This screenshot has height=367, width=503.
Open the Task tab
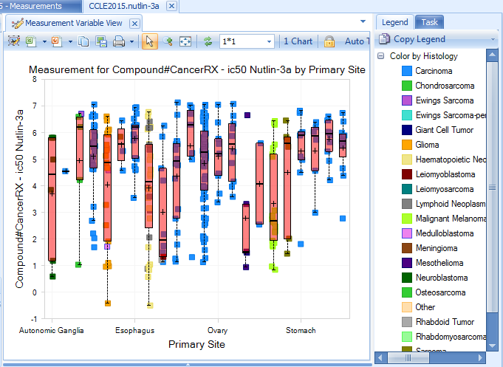[x=430, y=22]
